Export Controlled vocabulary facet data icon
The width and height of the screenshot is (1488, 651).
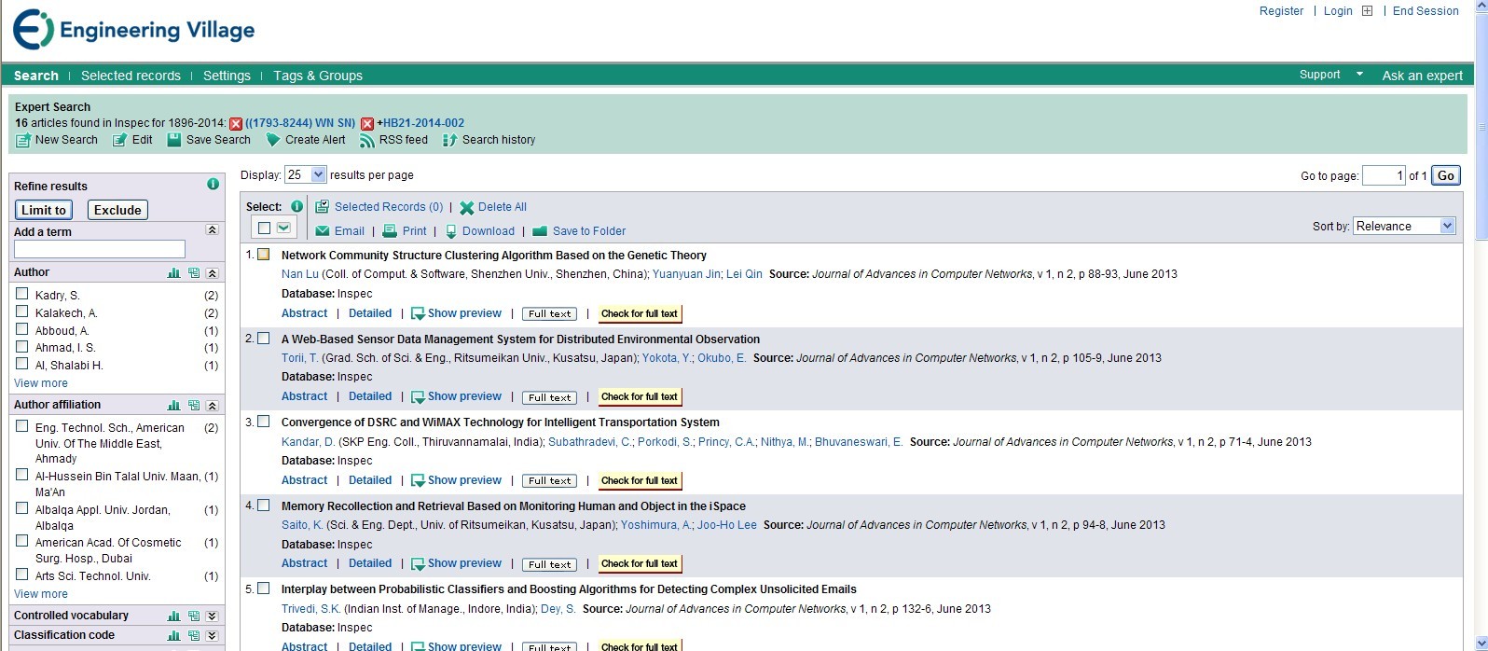click(x=193, y=616)
